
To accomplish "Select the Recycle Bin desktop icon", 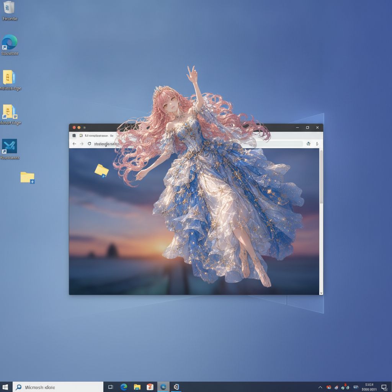I will point(10,10).
